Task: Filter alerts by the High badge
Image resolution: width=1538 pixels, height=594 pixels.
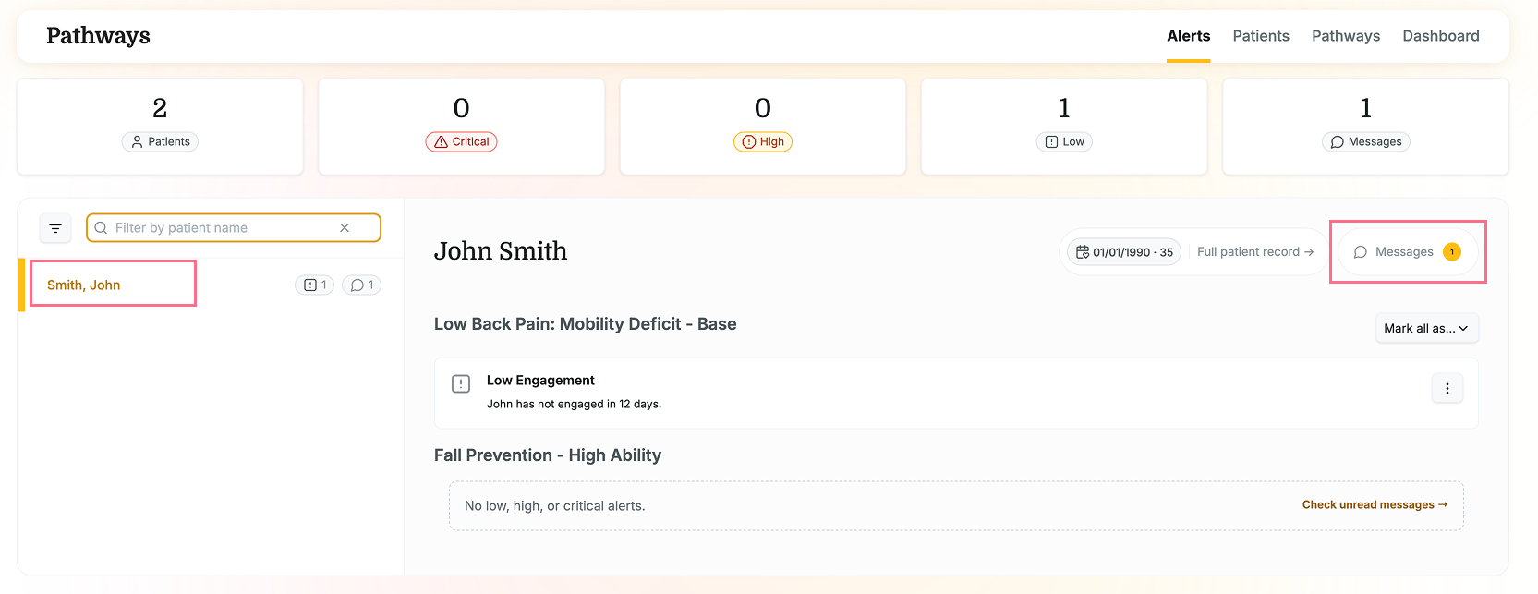Action: pyautogui.click(x=763, y=142)
